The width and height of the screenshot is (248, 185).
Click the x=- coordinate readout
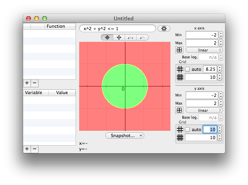(x=83, y=144)
